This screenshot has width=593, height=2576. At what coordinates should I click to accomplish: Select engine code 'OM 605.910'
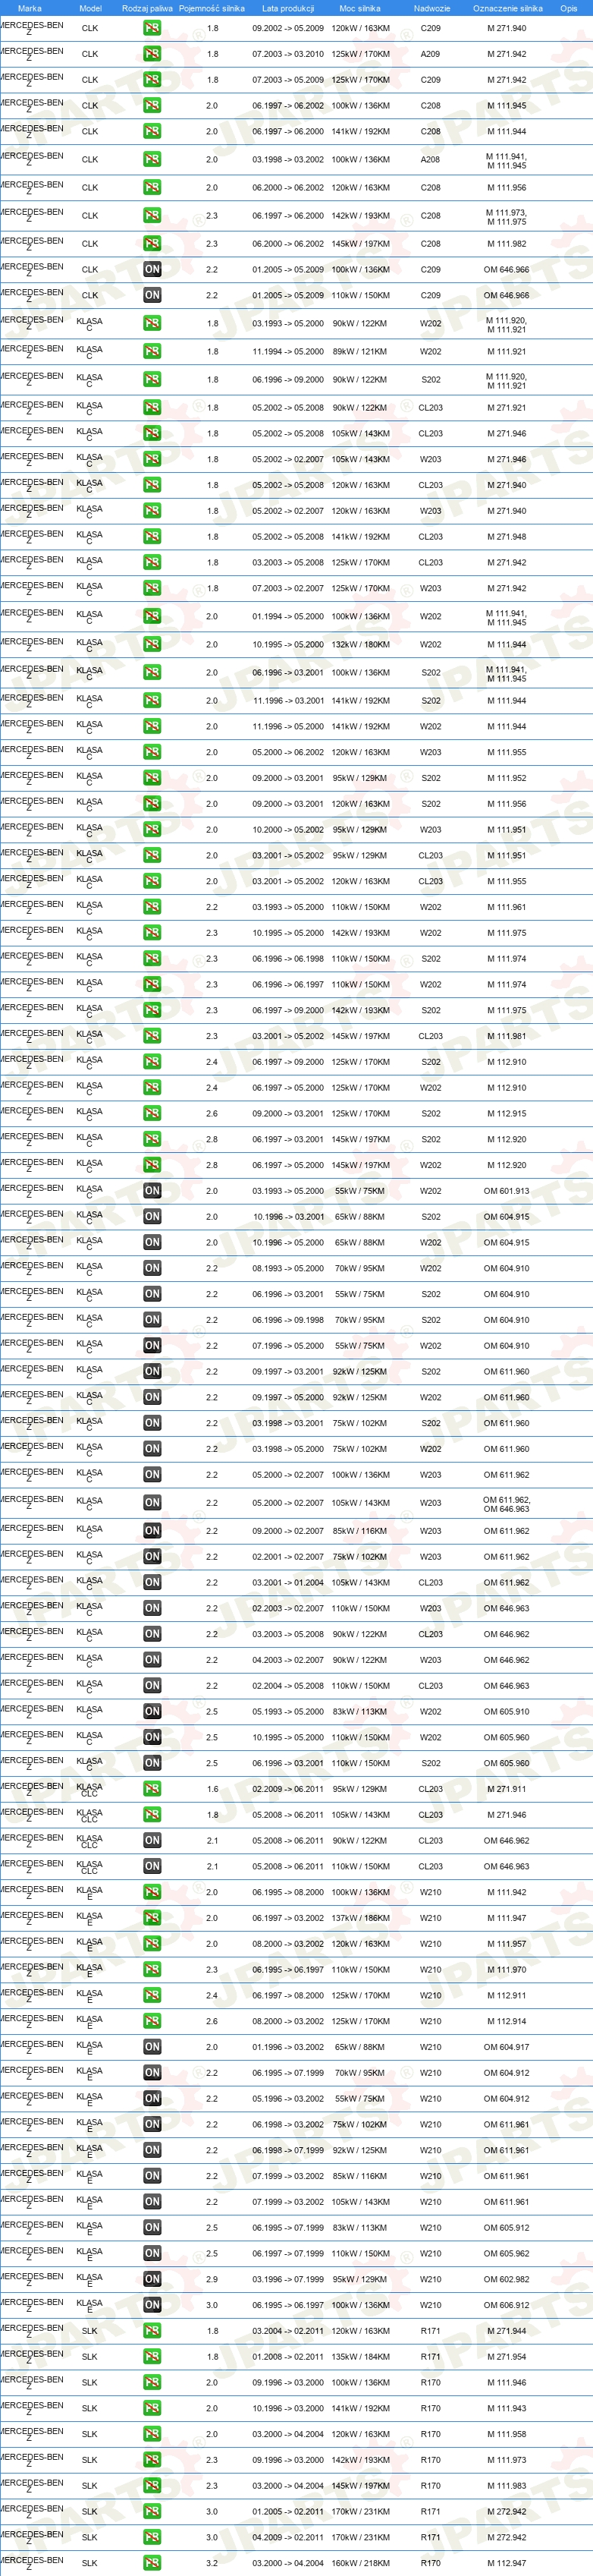(507, 1711)
